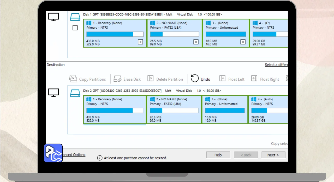Click the Delete Partition icon

pyautogui.click(x=151, y=79)
